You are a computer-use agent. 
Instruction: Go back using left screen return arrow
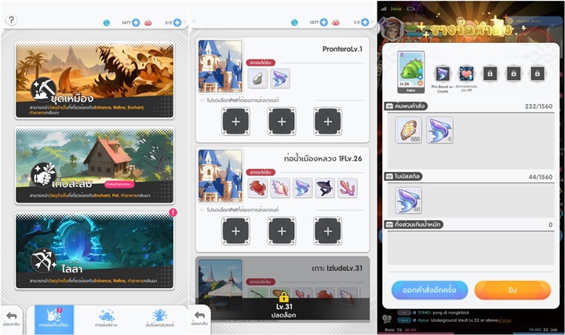click(12, 319)
